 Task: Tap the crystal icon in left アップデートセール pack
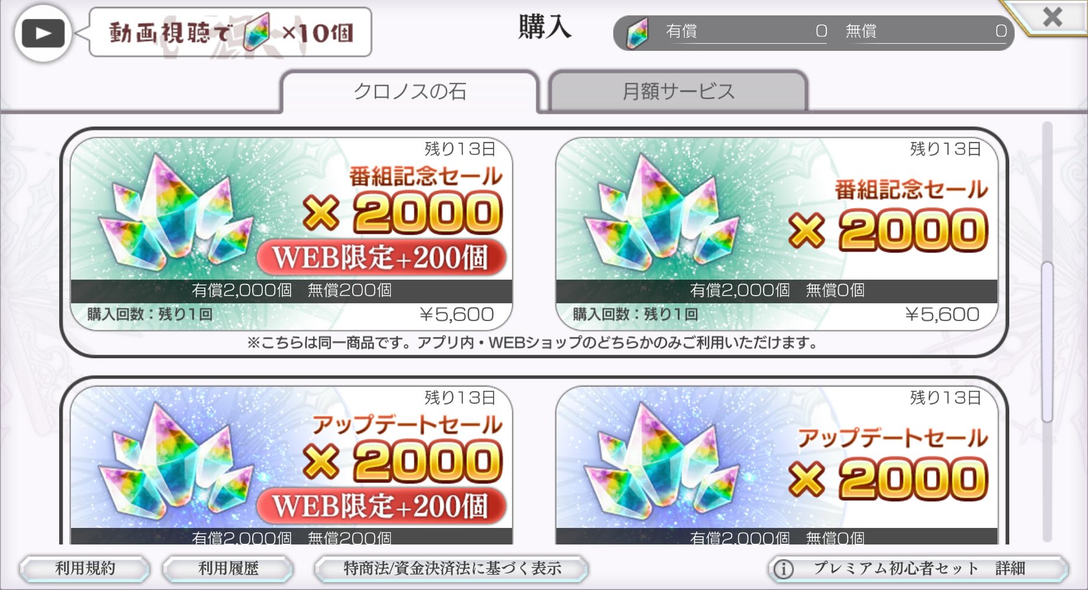point(176,461)
